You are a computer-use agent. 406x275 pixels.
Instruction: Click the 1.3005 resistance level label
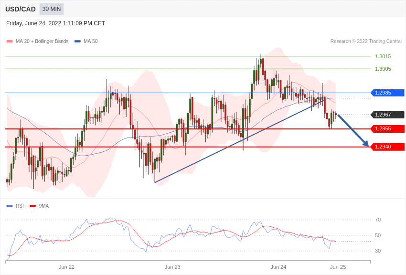point(383,69)
